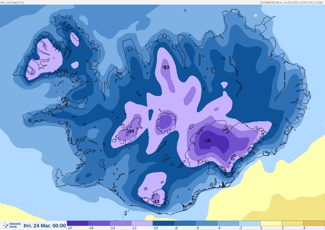Image resolution: width=325 pixels, height=230 pixels.
Task: Click the title 'Hiti í 2m hæð (°C)'
Action: tap(12, 3)
